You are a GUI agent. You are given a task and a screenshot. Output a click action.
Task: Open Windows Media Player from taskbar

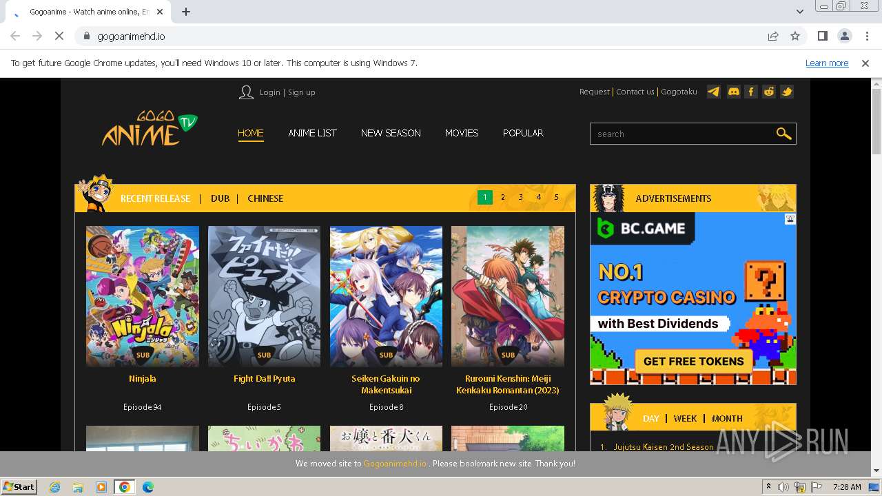coord(101,487)
